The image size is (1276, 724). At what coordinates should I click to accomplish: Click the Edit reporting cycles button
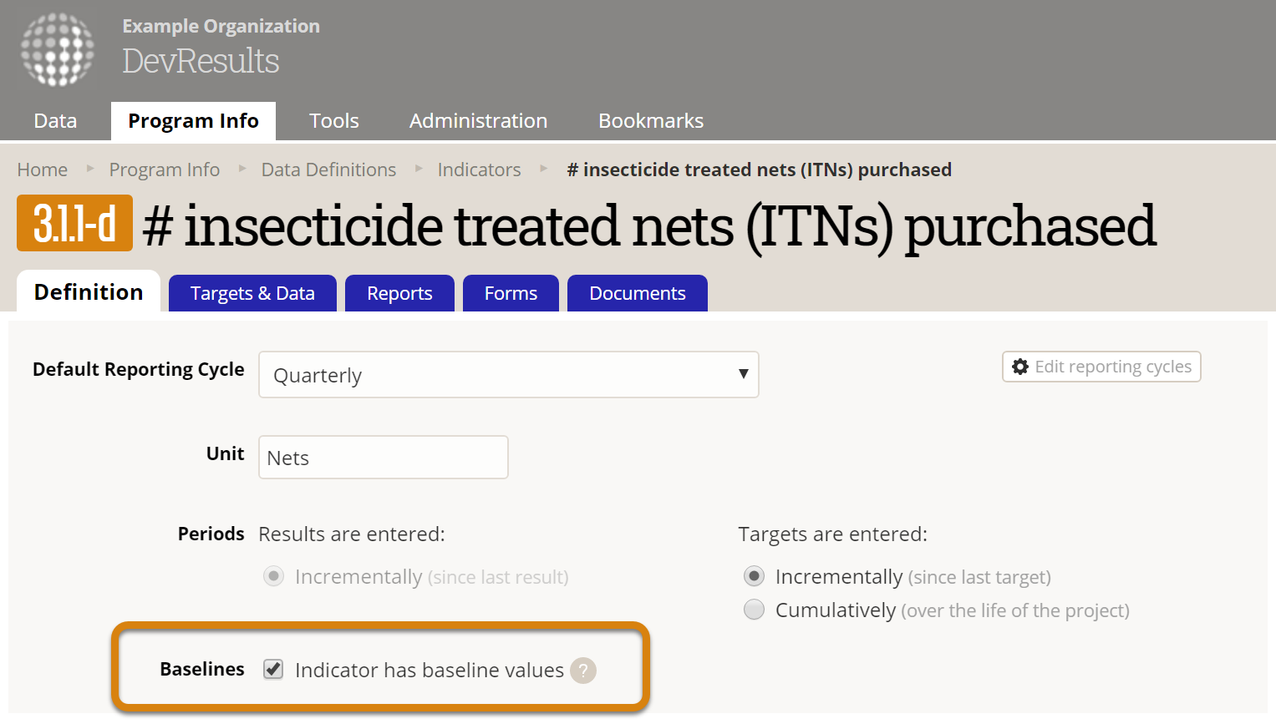1101,367
